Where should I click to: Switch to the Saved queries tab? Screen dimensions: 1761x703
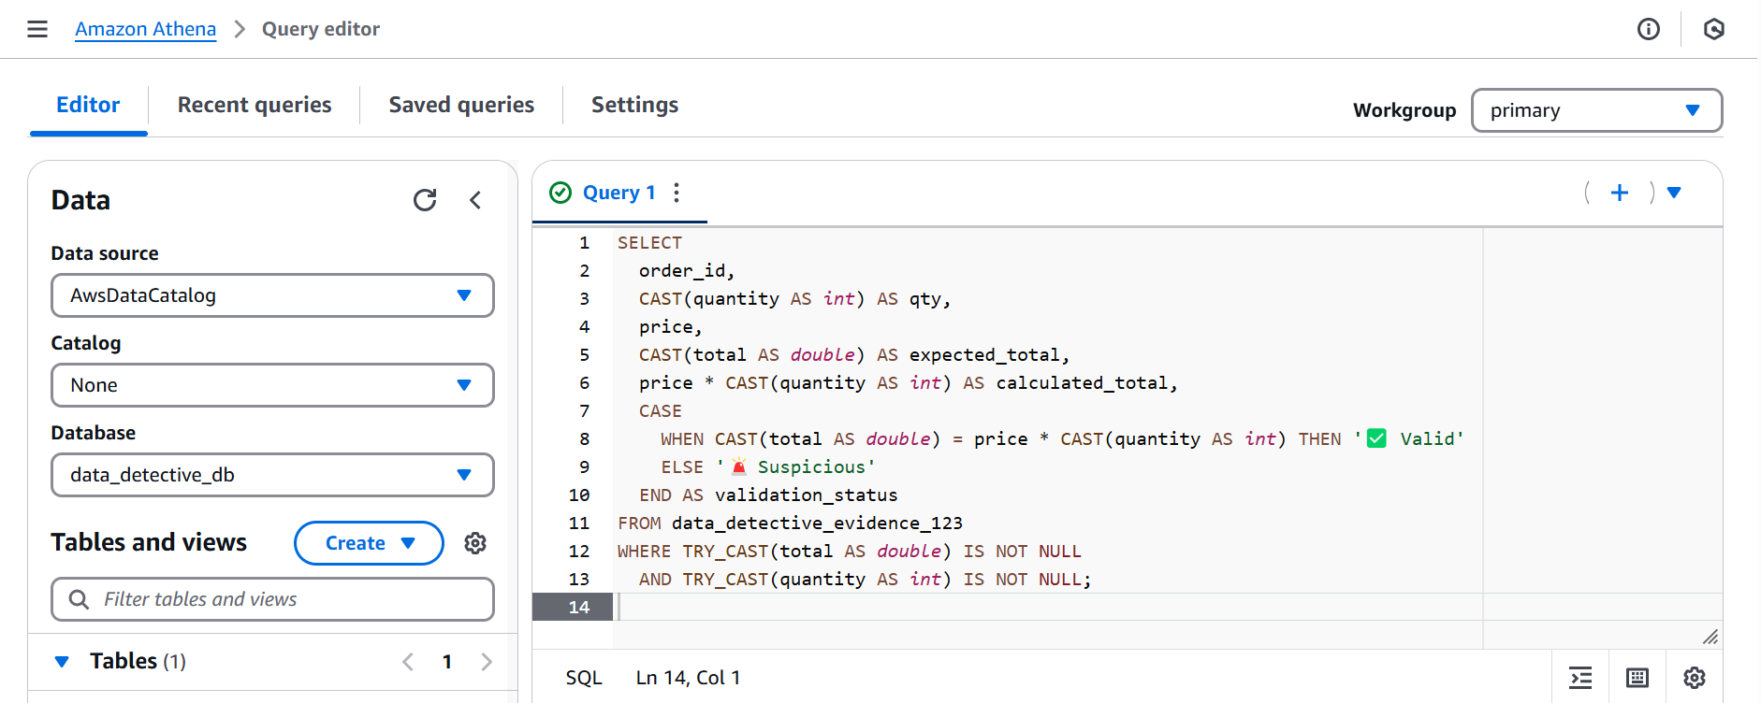[x=461, y=105]
